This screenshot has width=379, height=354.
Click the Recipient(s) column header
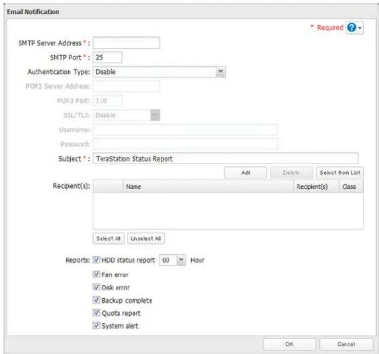click(316, 186)
